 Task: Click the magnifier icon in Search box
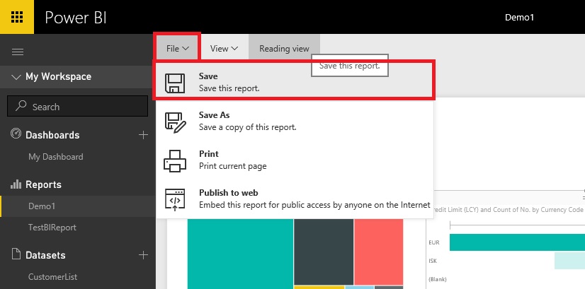[x=21, y=106]
